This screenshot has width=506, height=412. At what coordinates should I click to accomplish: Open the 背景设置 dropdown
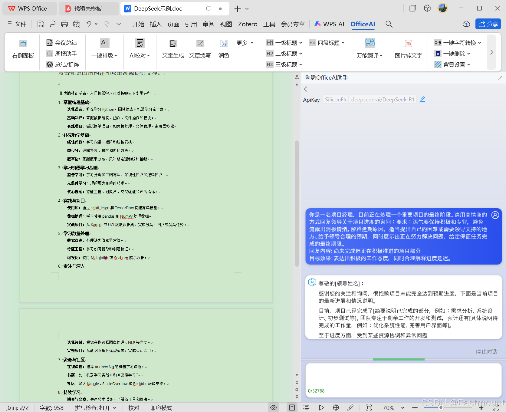pyautogui.click(x=452, y=64)
